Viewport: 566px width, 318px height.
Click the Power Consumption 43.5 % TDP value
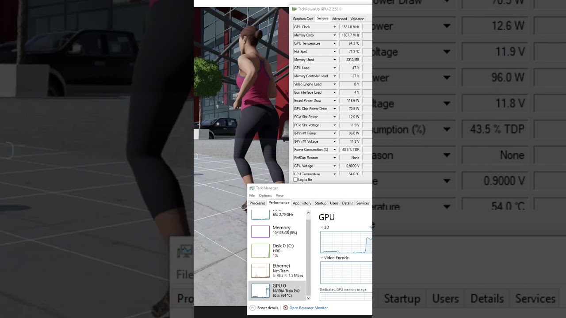(350, 150)
